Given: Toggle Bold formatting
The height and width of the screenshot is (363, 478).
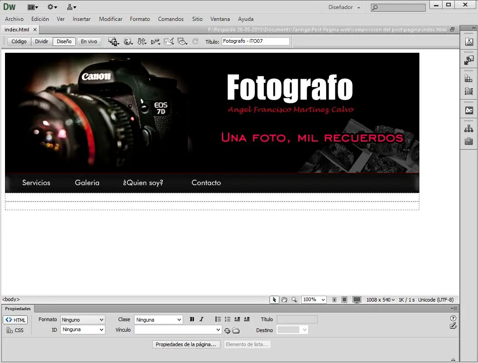Looking at the screenshot, I should (x=192, y=319).
